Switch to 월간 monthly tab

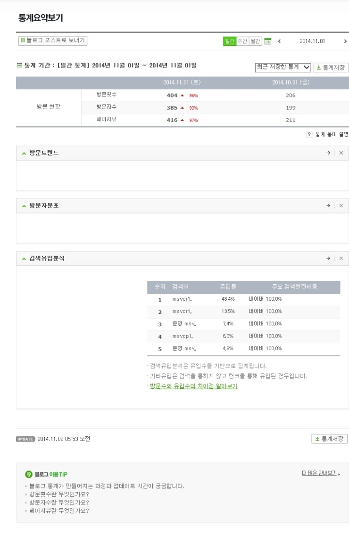pos(256,41)
